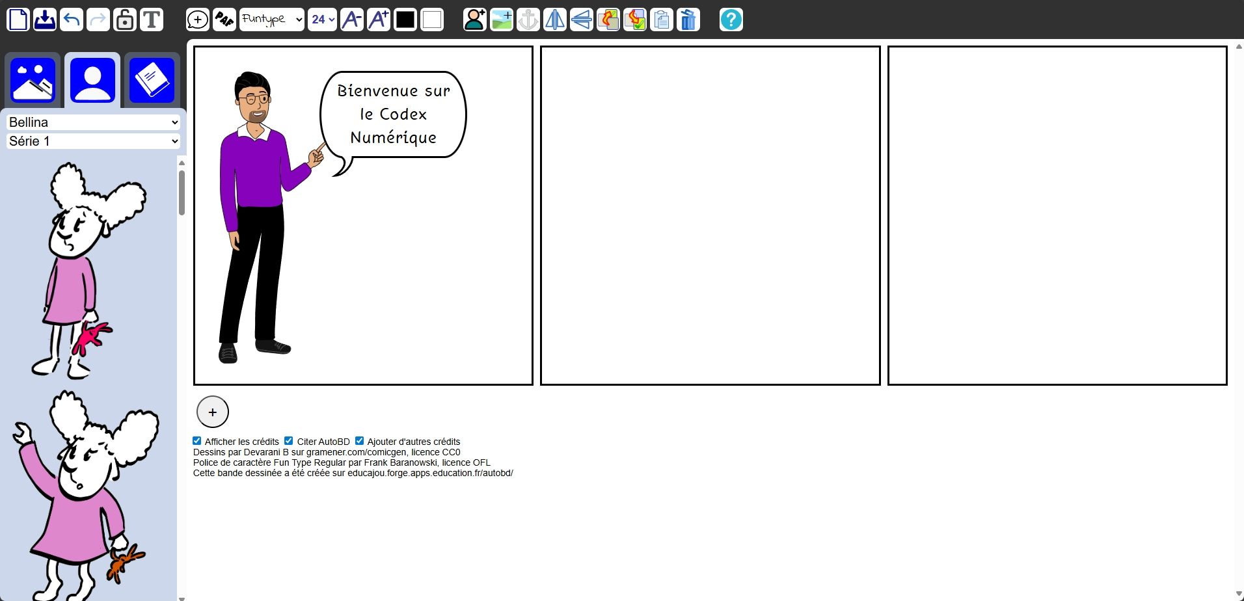Open the Funtype font dropdown
Image resolution: width=1244 pixels, height=601 pixels.
coord(271,20)
